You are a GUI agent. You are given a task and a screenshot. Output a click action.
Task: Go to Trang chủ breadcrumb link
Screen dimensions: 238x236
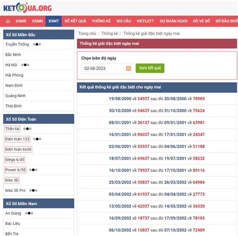coord(87,34)
